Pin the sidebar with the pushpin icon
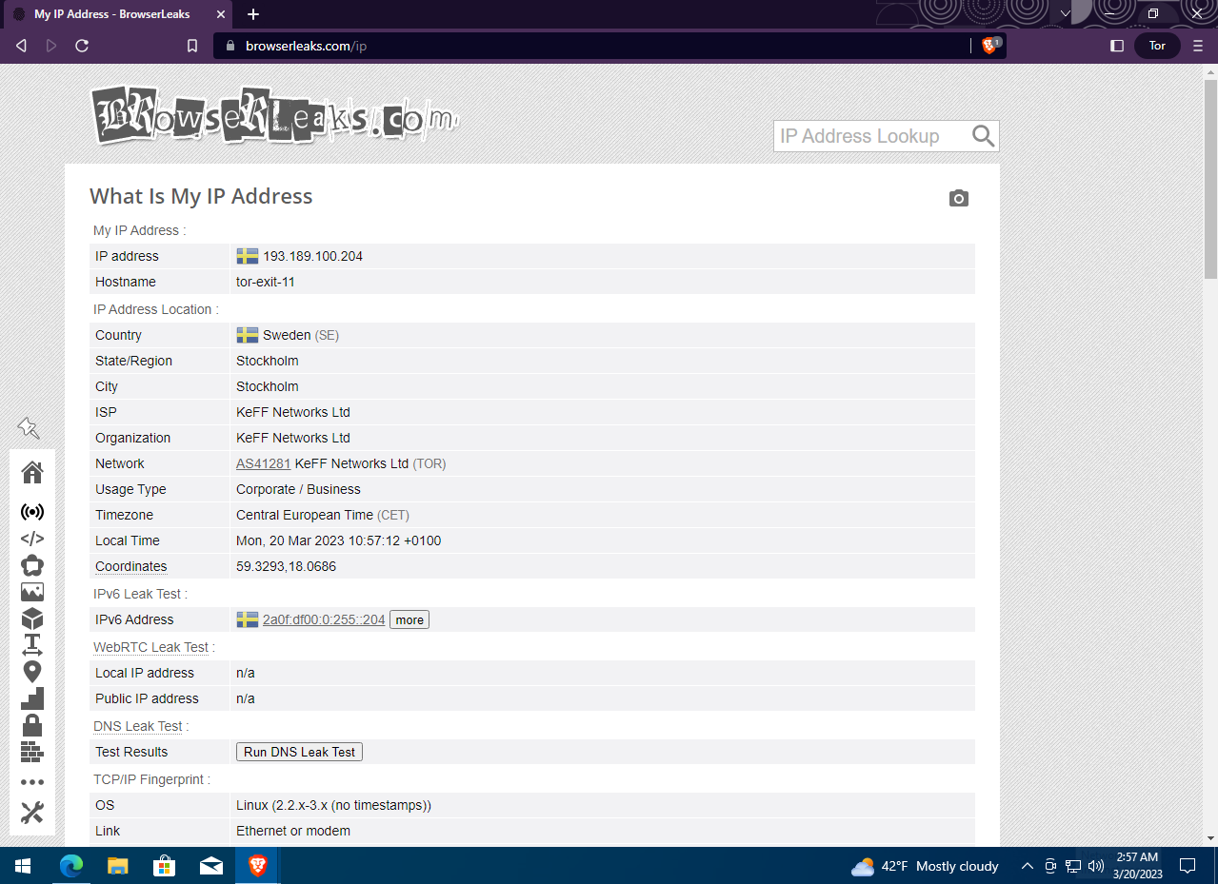Image resolution: width=1218 pixels, height=884 pixels. click(29, 428)
